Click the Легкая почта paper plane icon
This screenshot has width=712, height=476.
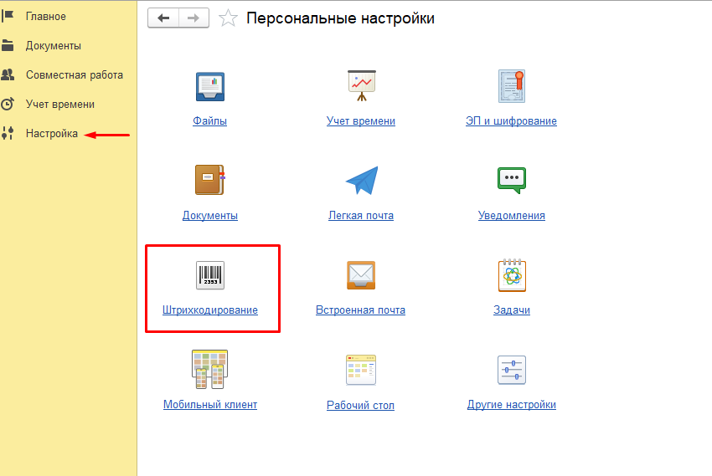361,180
